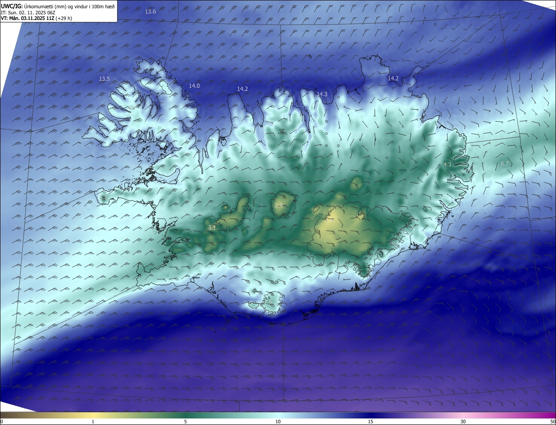Click the 3.1 value label on the map

212,228
